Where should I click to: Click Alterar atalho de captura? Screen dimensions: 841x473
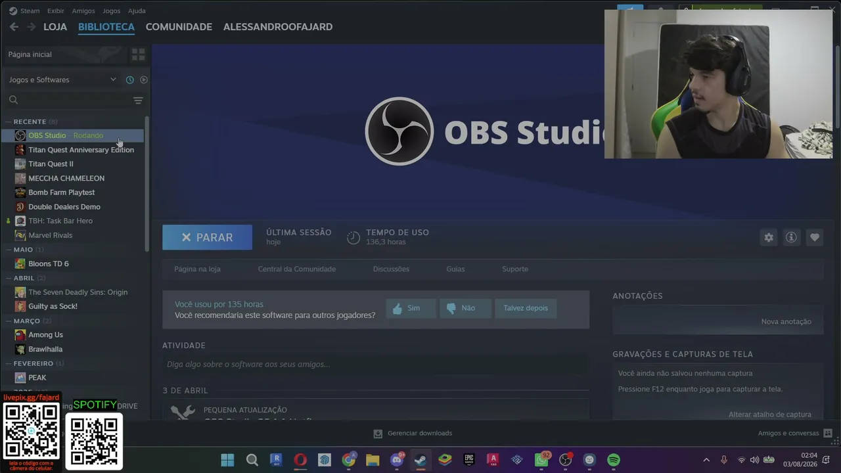pos(770,415)
